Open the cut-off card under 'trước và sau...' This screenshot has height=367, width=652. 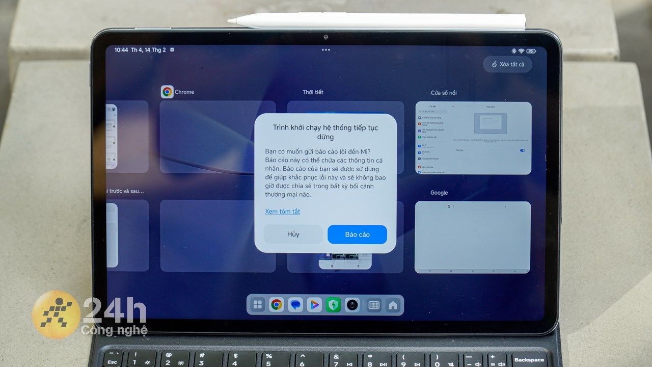click(127, 235)
